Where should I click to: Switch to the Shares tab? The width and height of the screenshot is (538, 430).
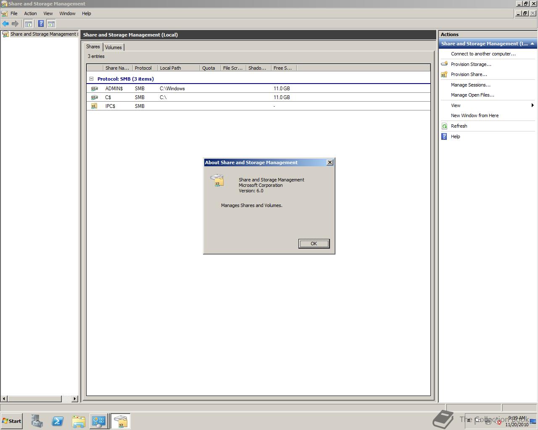(93, 47)
